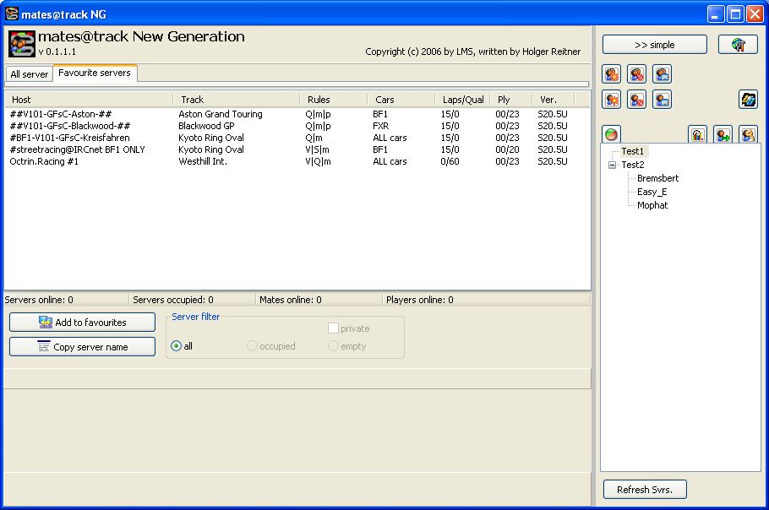Click the green and red status ball icon

611,134
